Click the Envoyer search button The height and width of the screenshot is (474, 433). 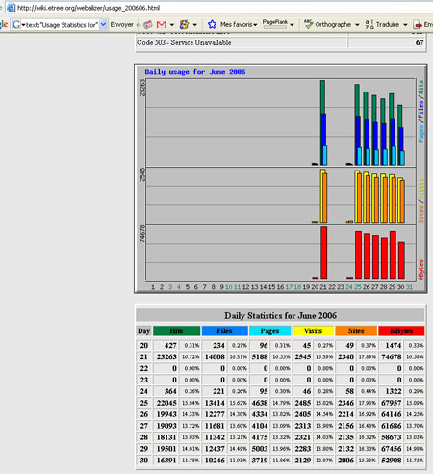(121, 24)
